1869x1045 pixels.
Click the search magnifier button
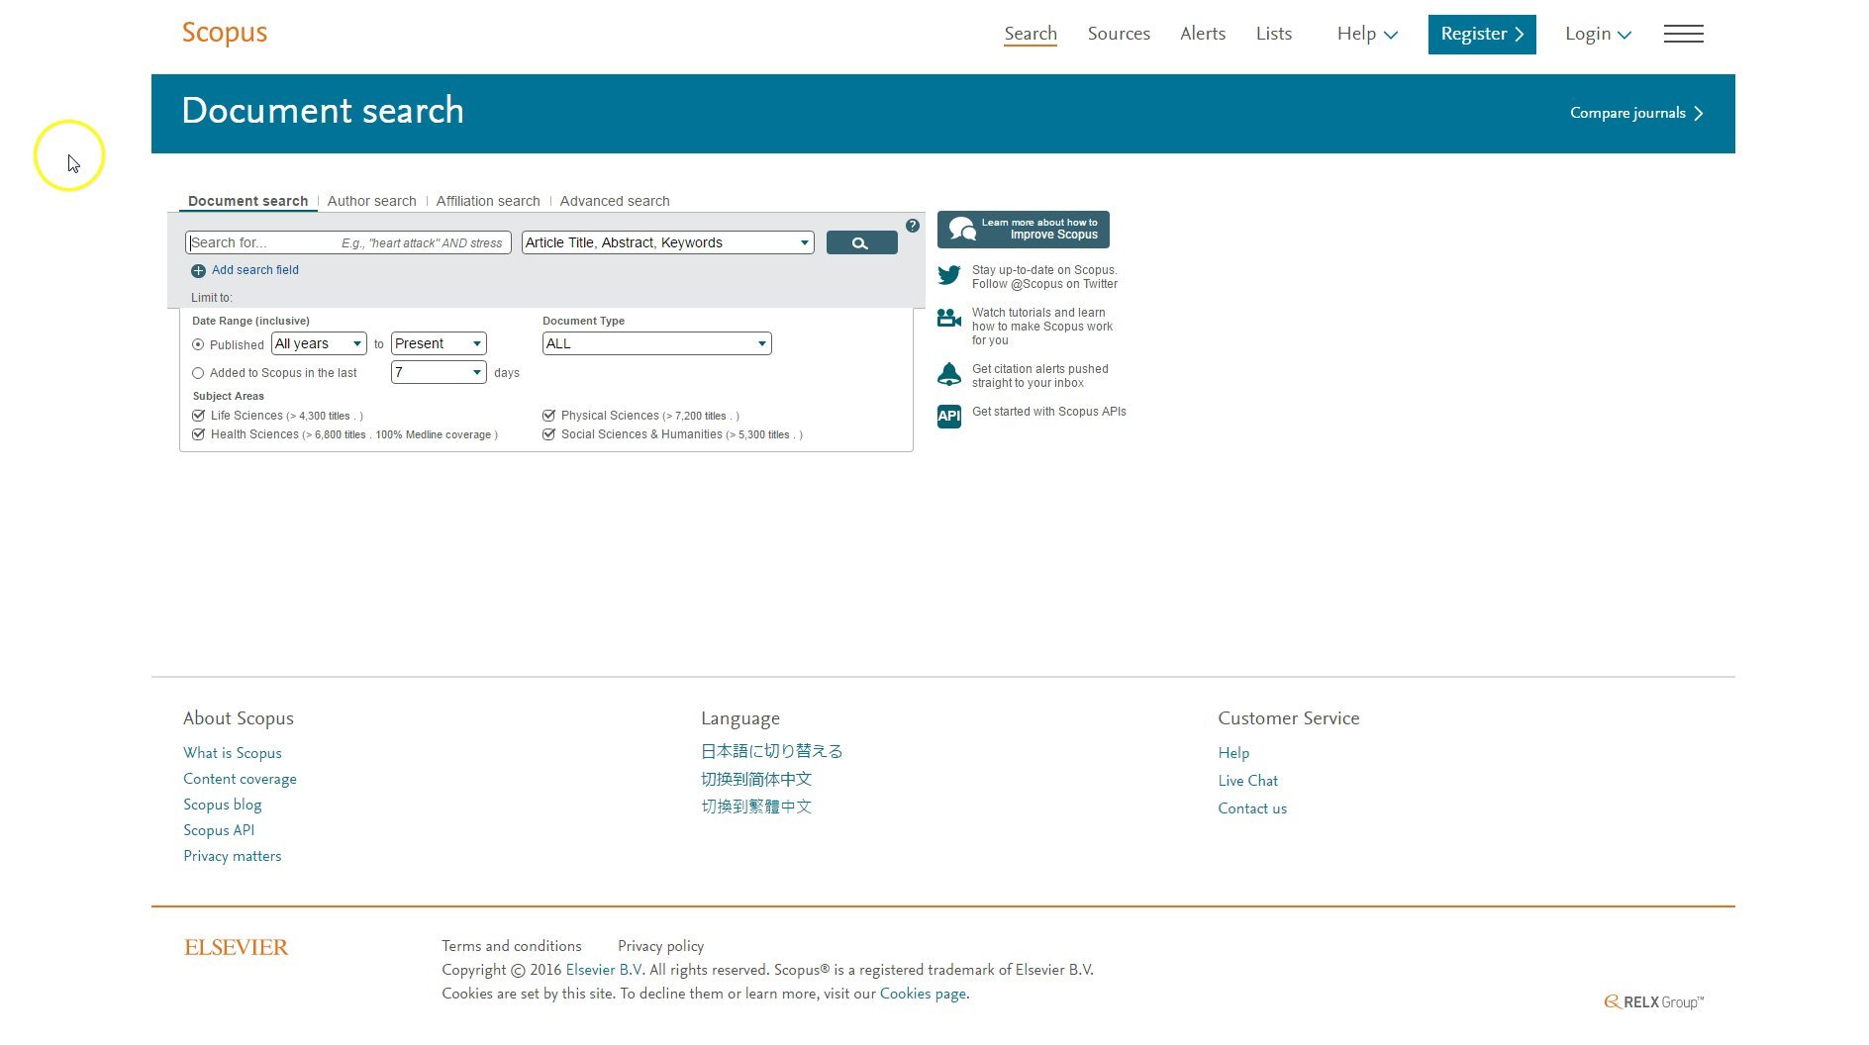(860, 241)
